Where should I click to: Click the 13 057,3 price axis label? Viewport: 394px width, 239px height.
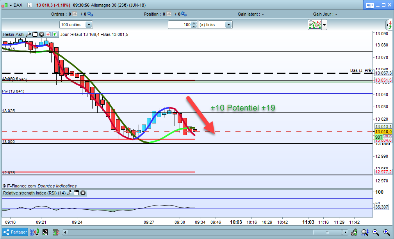383,73
